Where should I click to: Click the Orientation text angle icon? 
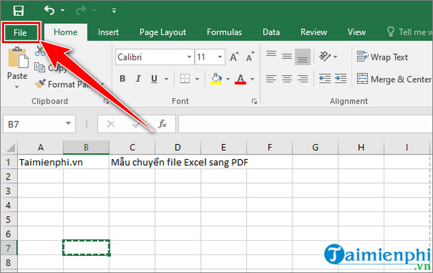pyautogui.click(x=325, y=57)
